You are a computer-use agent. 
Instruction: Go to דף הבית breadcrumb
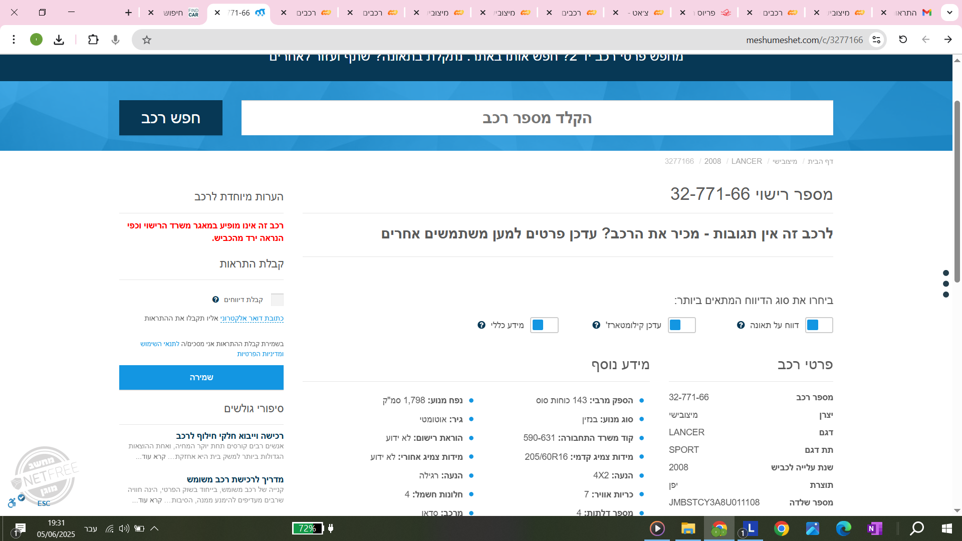[820, 161]
